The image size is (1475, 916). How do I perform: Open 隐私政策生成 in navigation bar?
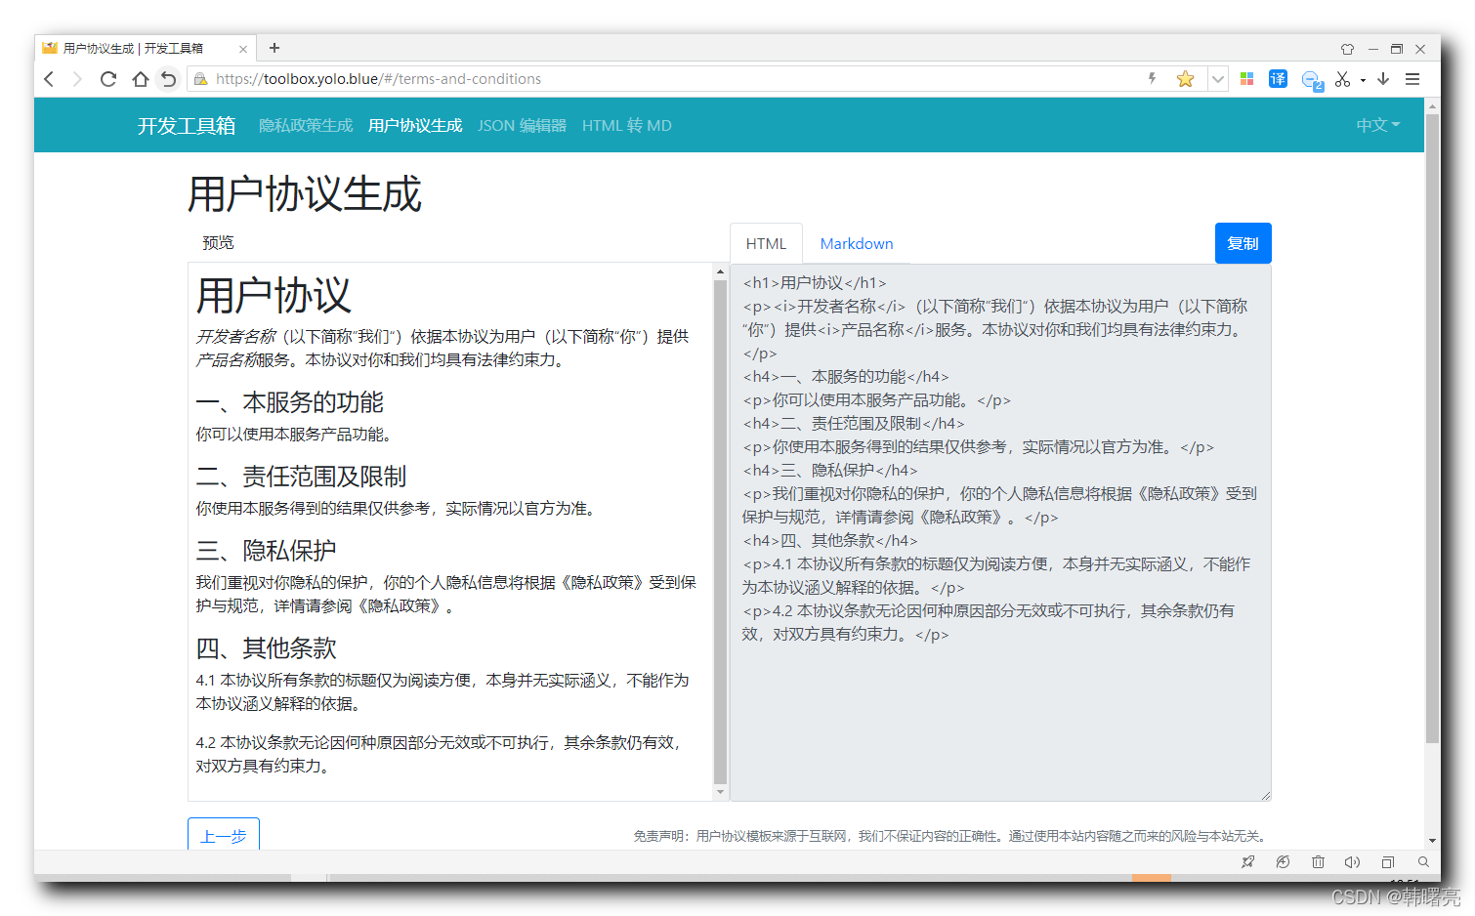[x=306, y=125]
